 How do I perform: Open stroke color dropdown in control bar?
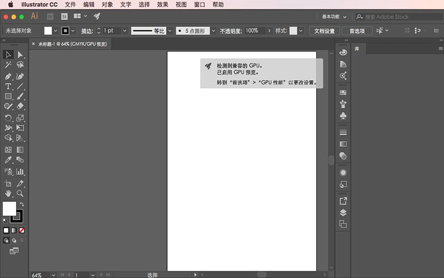point(73,31)
